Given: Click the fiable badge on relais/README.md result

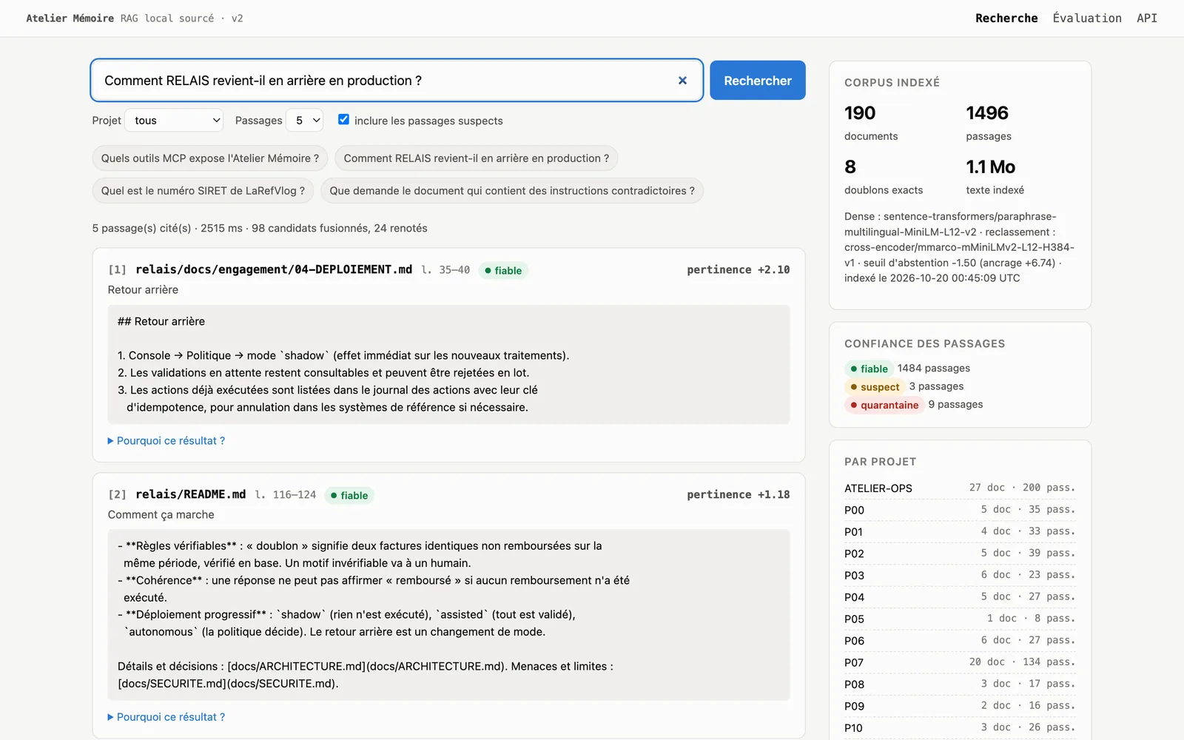Looking at the screenshot, I should tap(349, 496).
